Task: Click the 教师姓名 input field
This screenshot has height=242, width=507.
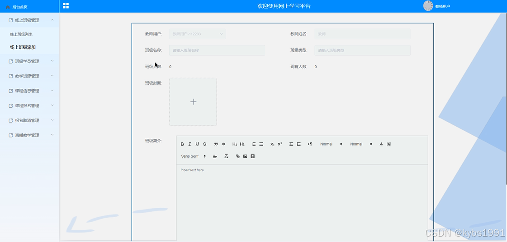Action: pyautogui.click(x=362, y=34)
